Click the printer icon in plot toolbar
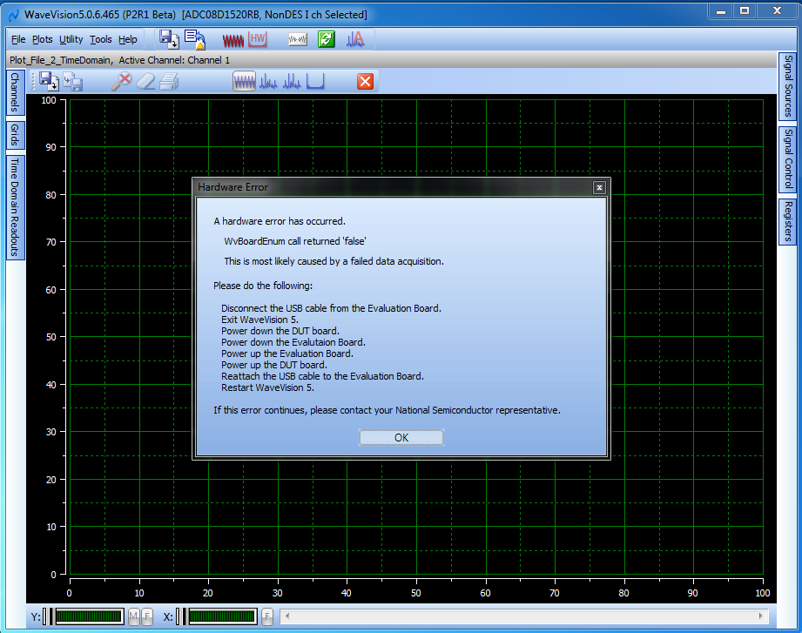This screenshot has height=633, width=802. [x=169, y=82]
